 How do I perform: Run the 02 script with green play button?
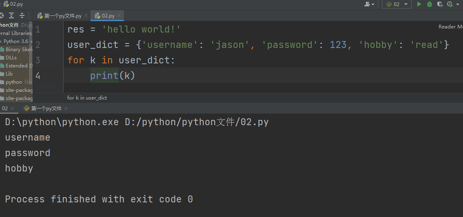tap(419, 4)
